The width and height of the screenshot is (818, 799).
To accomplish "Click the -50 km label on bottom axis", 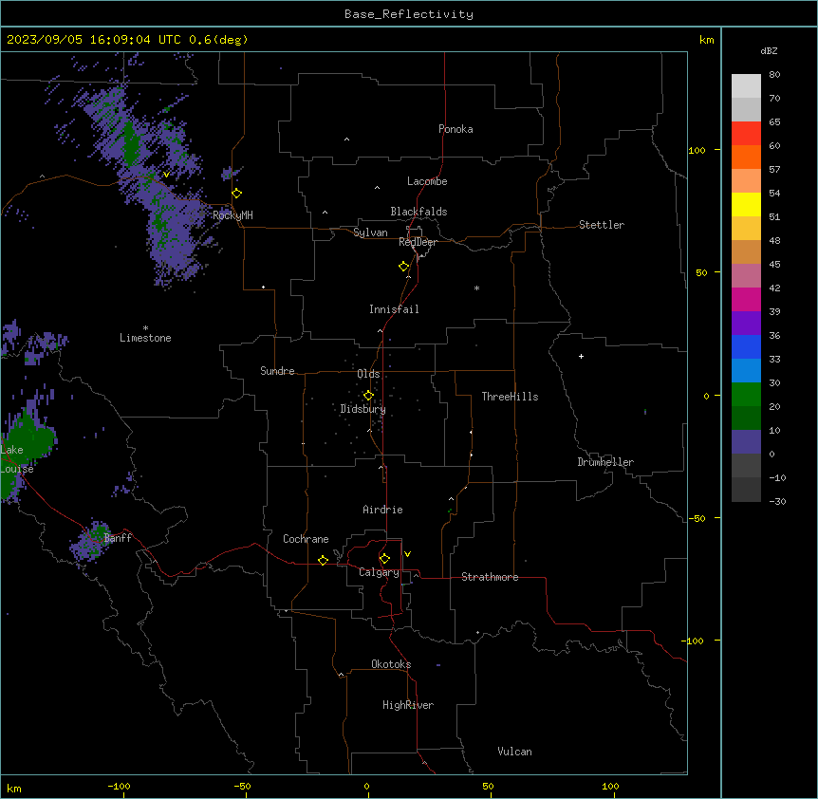I will [242, 787].
